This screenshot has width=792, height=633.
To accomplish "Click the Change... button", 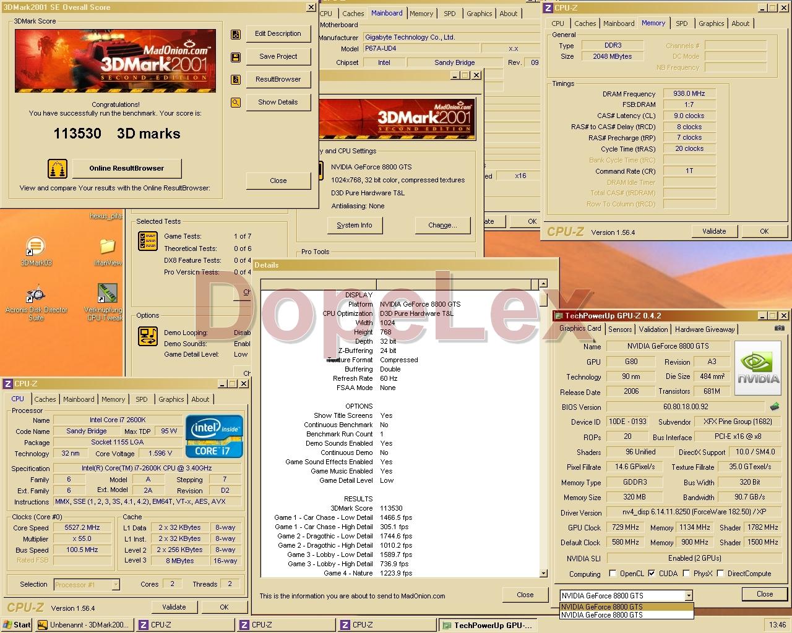I will click(x=442, y=226).
